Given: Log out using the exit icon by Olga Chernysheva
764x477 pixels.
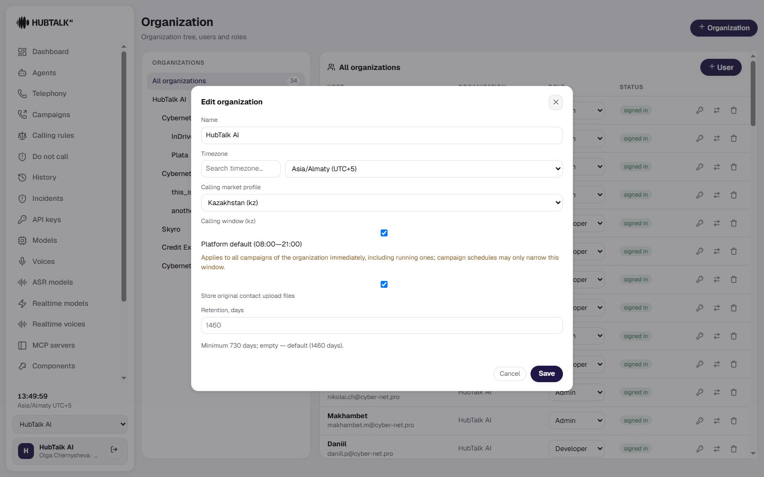Looking at the screenshot, I should [x=114, y=450].
